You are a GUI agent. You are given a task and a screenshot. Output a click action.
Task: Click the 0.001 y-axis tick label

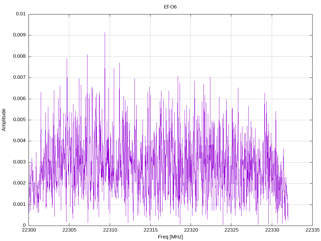click(19, 205)
